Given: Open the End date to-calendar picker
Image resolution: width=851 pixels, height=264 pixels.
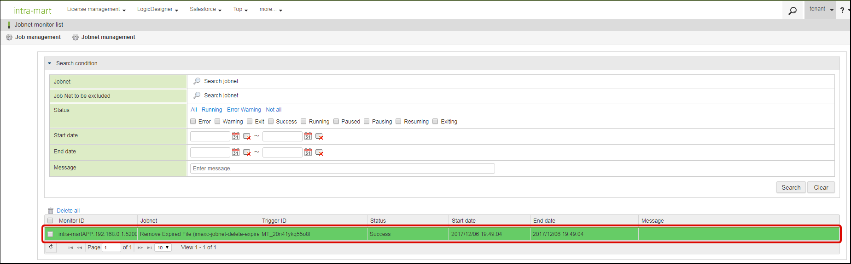Looking at the screenshot, I should 308,152.
